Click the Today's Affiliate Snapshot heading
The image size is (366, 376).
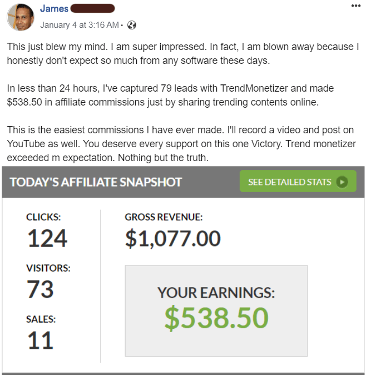96,182
